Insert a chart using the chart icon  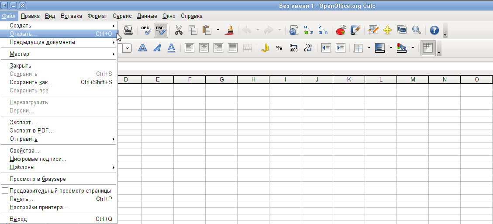(341, 30)
